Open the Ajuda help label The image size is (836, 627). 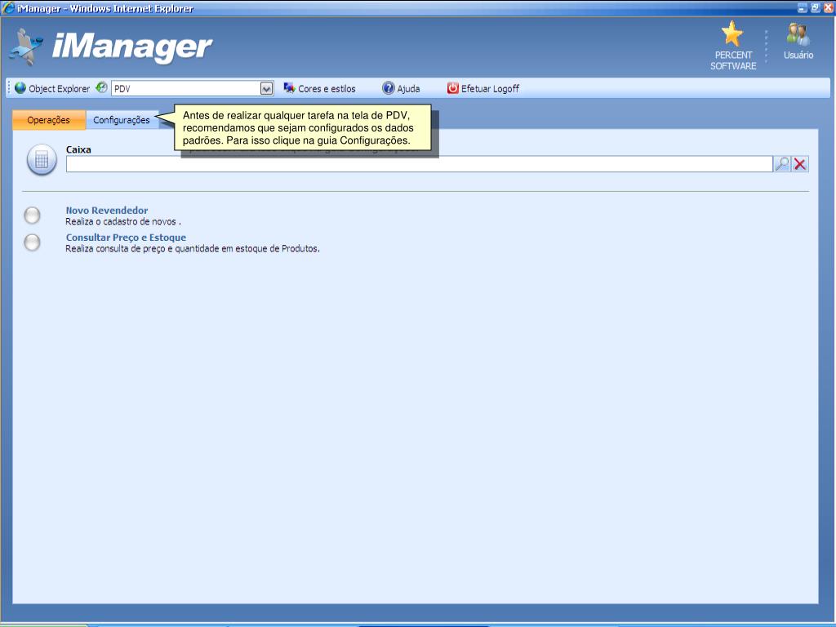[x=408, y=89]
